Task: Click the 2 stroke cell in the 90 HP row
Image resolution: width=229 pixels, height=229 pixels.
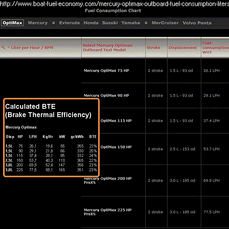Action: tap(155, 95)
